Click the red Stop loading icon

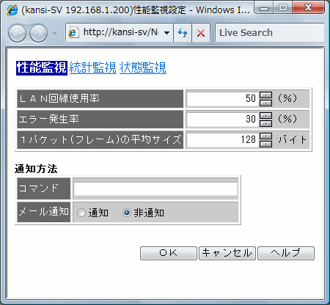click(201, 33)
